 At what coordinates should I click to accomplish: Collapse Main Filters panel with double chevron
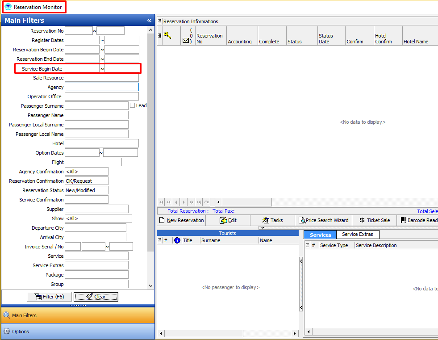(150, 21)
